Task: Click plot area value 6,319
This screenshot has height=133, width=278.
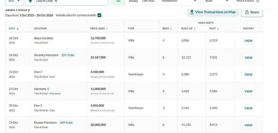Action: point(214,40)
